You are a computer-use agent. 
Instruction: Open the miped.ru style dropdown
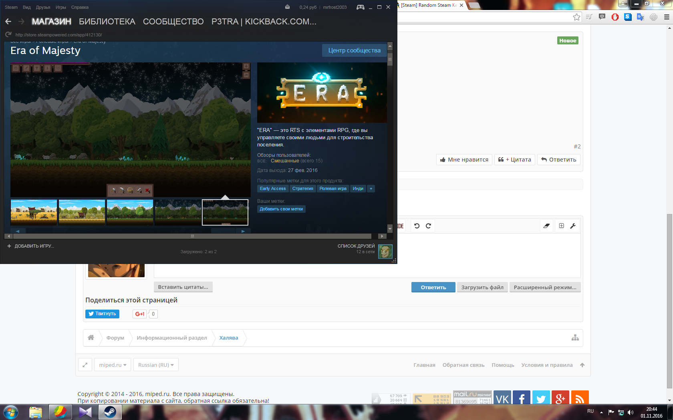click(113, 365)
